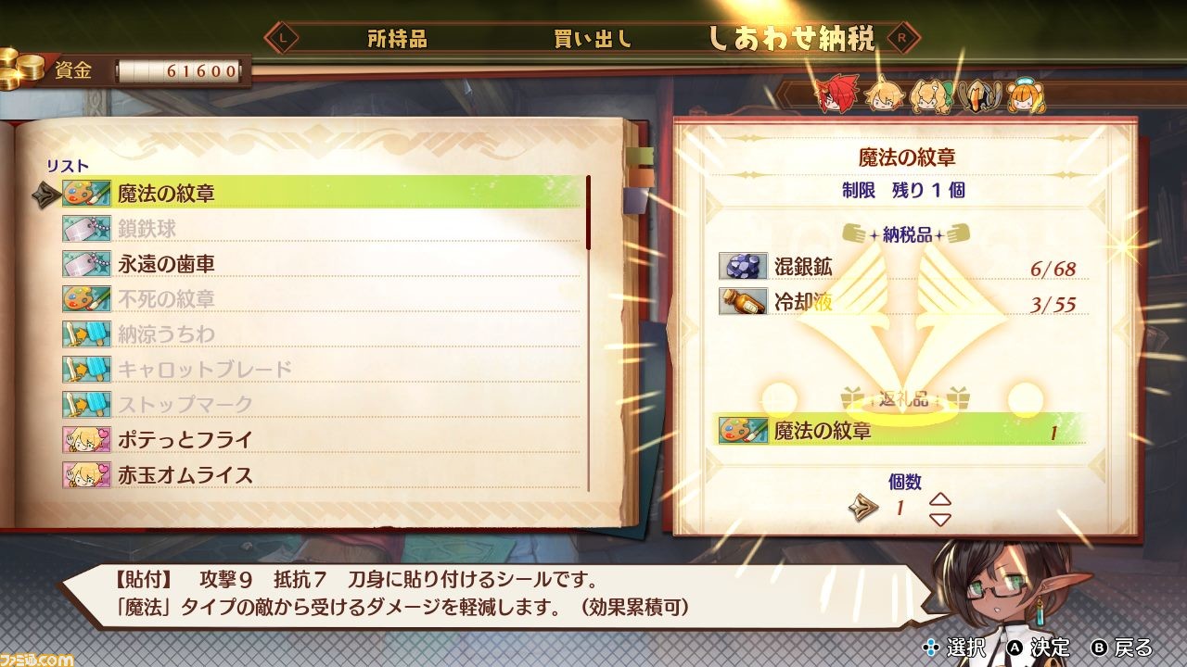Image resolution: width=1187 pixels, height=667 pixels.
Task: Choose 永遠の歯車 from the list
Action: 323,264
